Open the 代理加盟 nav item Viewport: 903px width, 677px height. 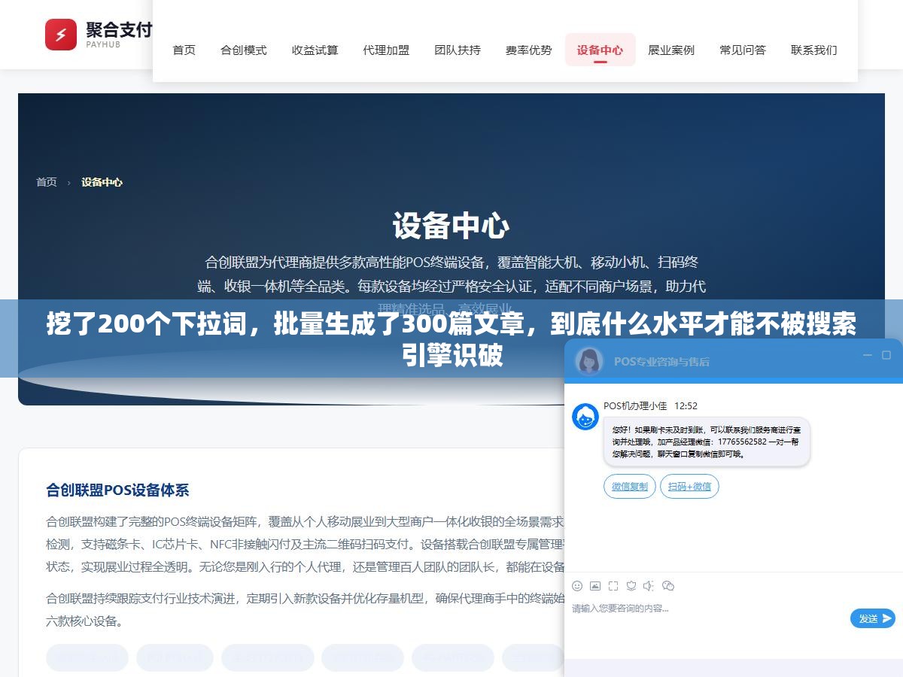click(386, 50)
